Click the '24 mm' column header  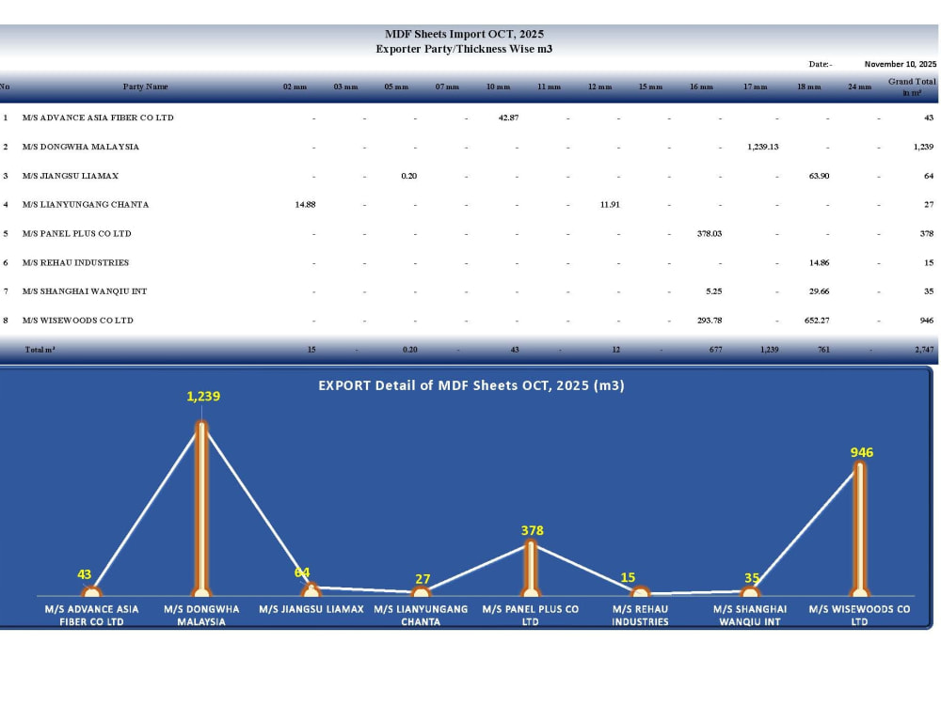[x=859, y=86]
